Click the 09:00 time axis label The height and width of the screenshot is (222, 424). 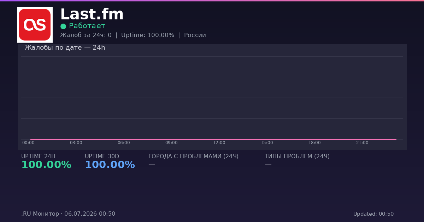171,143
